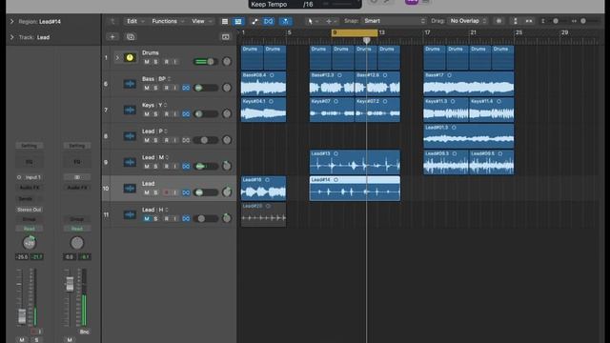Viewport: 610px width, 343px height.
Task: Expand the Drums track stack
Action: [x=117, y=57]
